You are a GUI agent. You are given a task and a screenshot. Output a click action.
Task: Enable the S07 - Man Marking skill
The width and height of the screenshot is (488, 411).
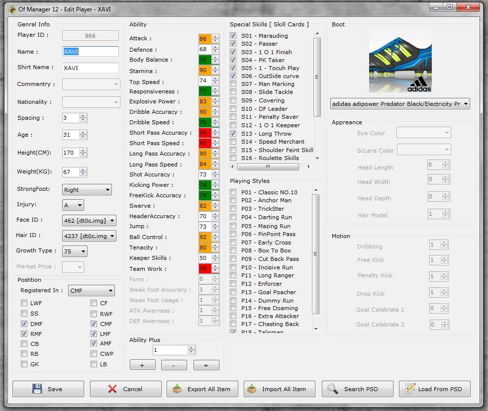(x=233, y=84)
